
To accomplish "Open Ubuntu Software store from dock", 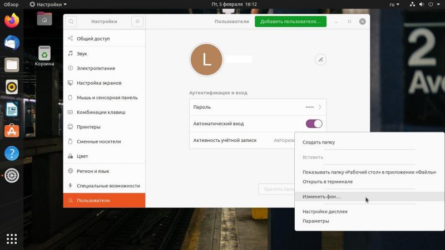I will pyautogui.click(x=12, y=131).
